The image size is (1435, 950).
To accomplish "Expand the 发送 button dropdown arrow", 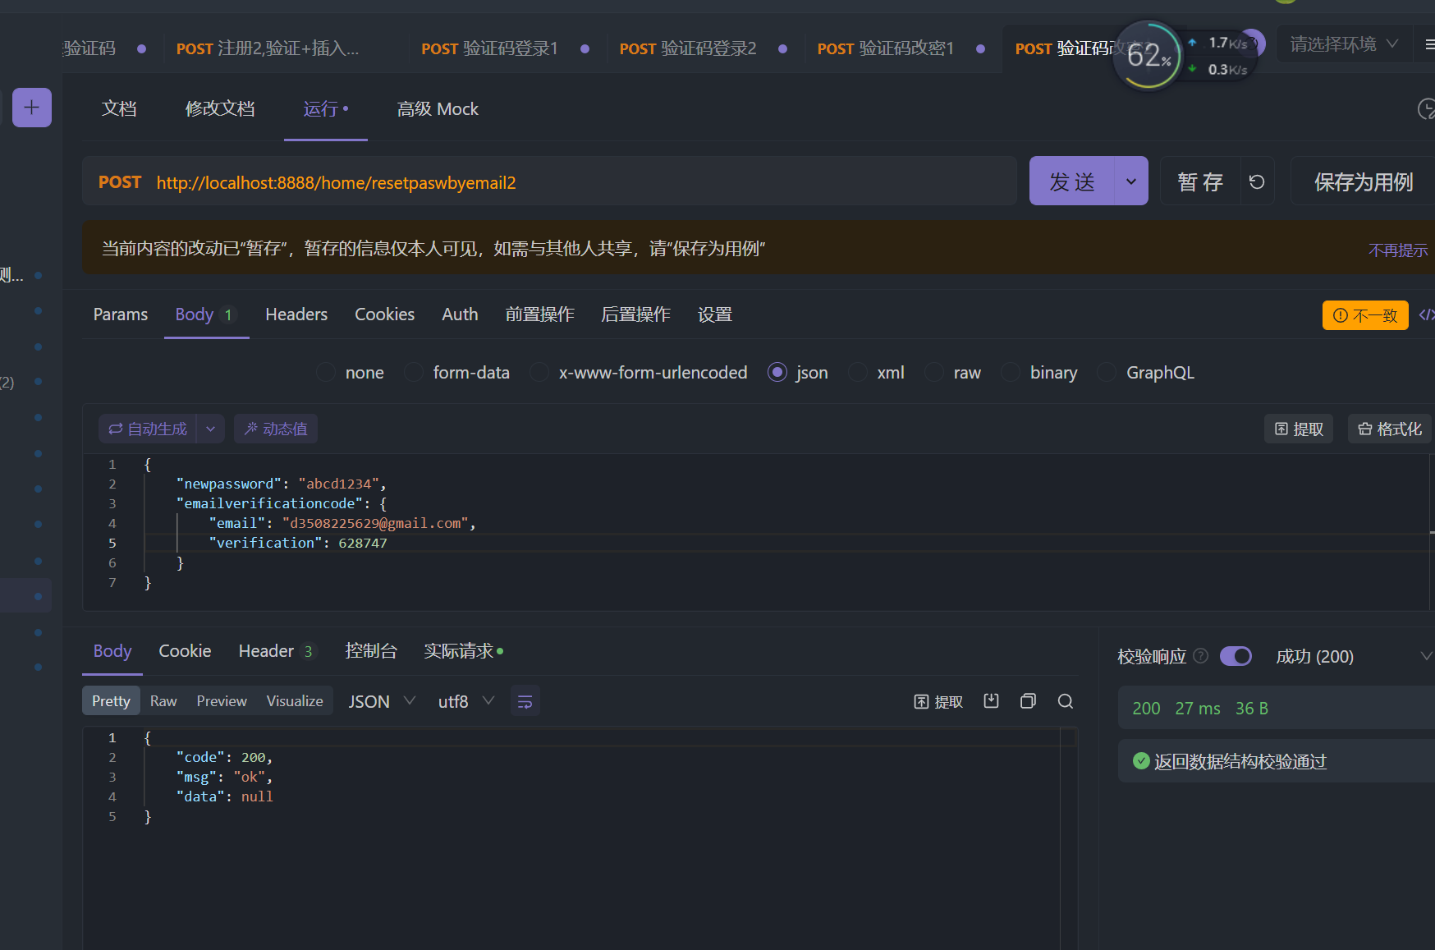I will point(1131,181).
